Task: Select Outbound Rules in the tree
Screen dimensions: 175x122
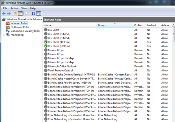Action: [20, 27]
